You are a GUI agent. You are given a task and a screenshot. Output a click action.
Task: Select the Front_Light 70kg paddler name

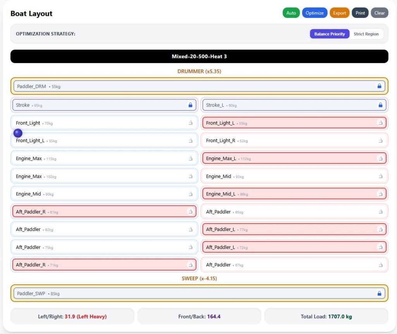click(28, 123)
